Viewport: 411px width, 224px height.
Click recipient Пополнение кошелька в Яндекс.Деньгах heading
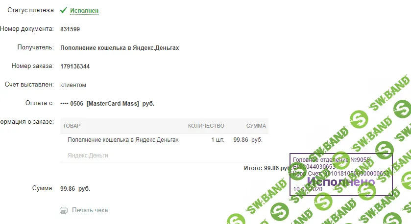tap(120, 48)
